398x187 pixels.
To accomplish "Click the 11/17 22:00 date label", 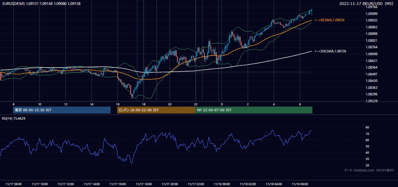I will [196, 184].
